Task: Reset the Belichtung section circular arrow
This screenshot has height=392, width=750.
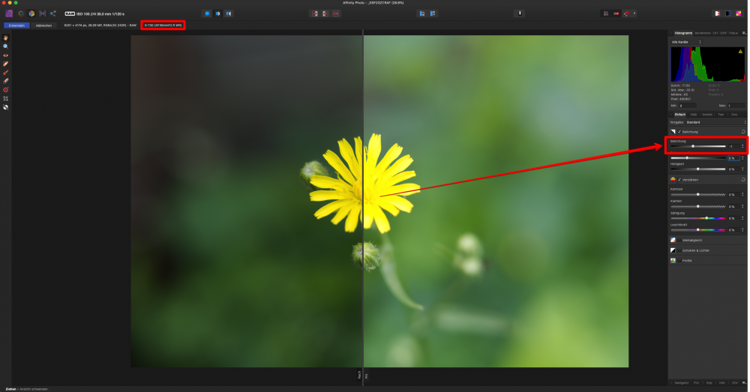Action: click(743, 131)
